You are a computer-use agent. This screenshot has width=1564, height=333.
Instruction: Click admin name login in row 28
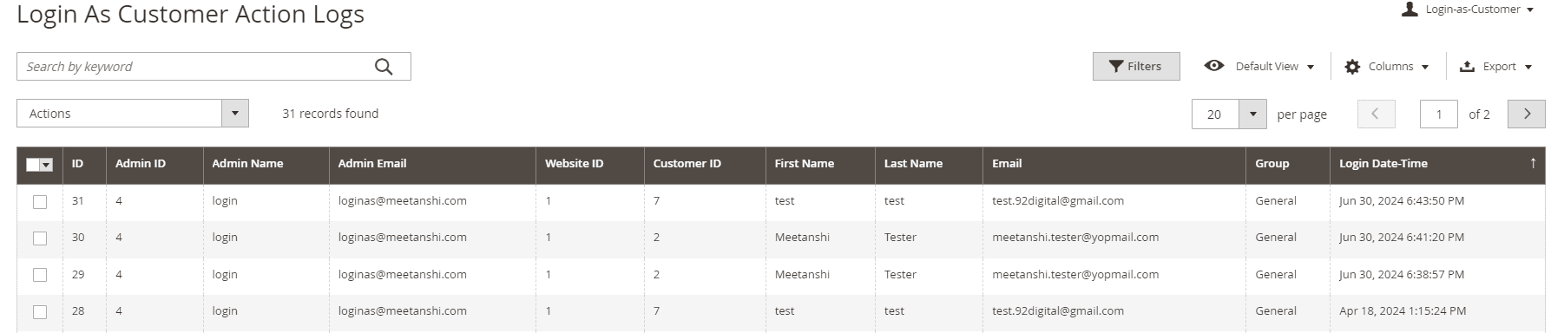pos(225,310)
